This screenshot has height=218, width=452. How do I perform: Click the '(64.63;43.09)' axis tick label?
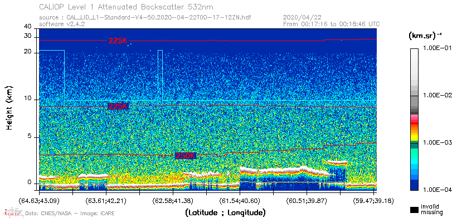coord(39,200)
